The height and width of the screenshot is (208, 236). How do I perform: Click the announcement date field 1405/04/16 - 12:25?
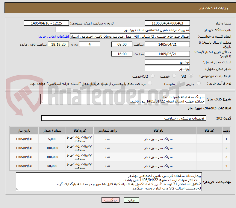tap(46, 23)
